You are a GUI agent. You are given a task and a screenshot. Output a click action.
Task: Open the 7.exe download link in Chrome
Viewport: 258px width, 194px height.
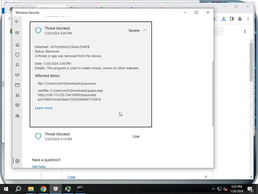tap(71, 177)
